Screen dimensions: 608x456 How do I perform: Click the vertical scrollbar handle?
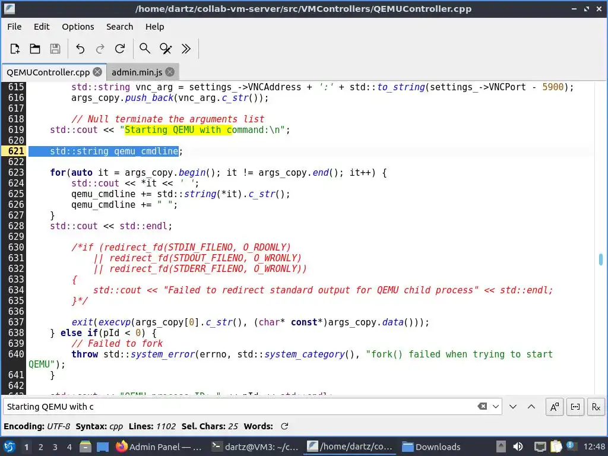601,259
